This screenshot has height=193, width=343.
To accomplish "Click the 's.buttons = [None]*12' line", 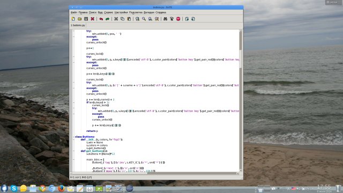I will pyautogui.click(x=100, y=154).
